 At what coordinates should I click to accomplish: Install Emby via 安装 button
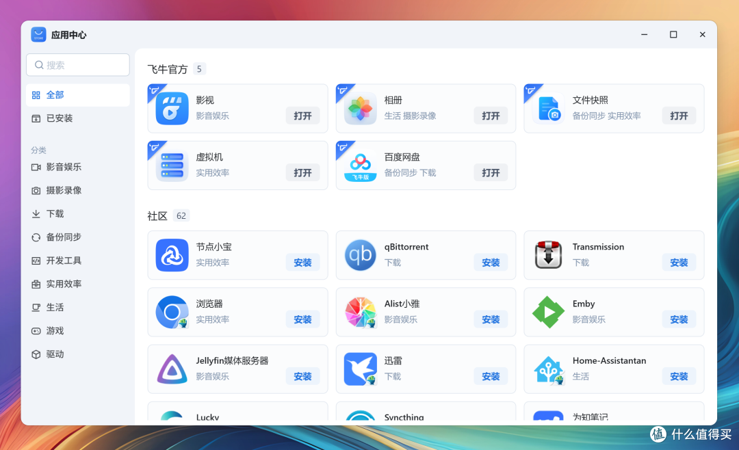pos(679,319)
